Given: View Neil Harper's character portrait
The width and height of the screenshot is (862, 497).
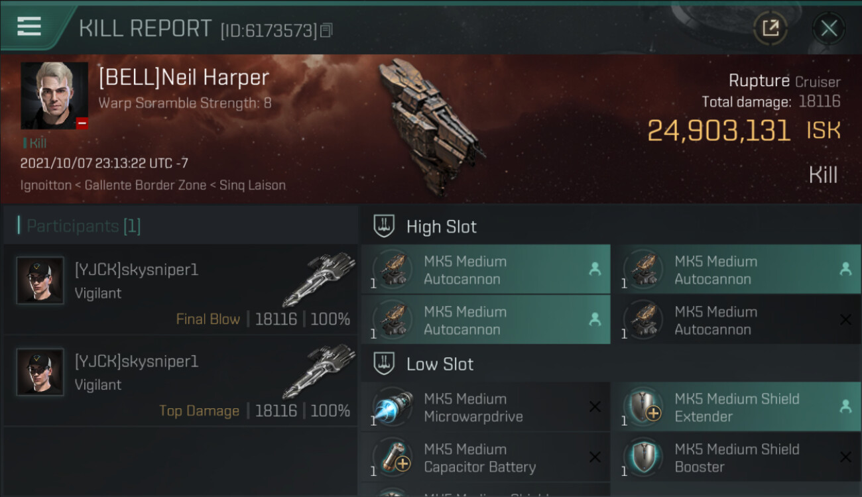Looking at the screenshot, I should tap(54, 95).
